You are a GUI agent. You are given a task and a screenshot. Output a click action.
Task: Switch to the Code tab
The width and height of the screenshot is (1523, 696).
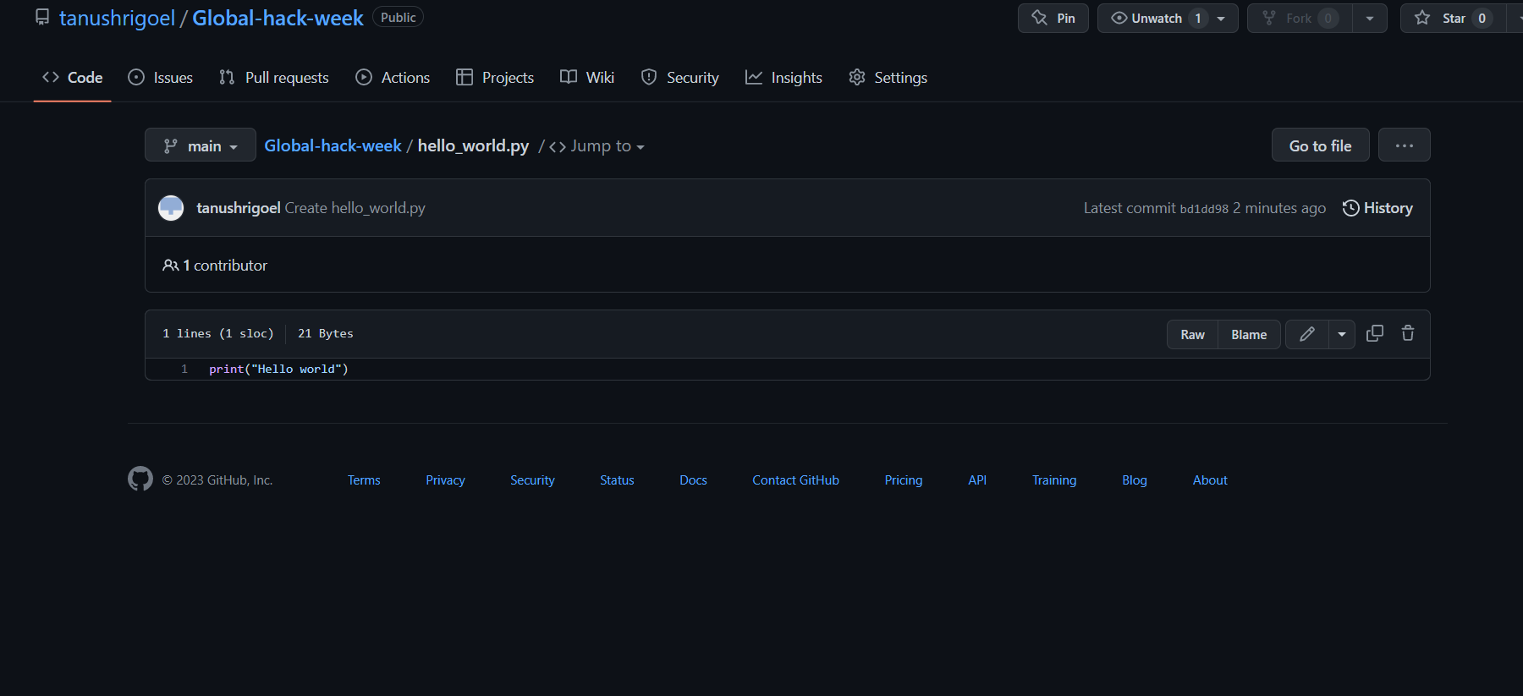coord(73,77)
